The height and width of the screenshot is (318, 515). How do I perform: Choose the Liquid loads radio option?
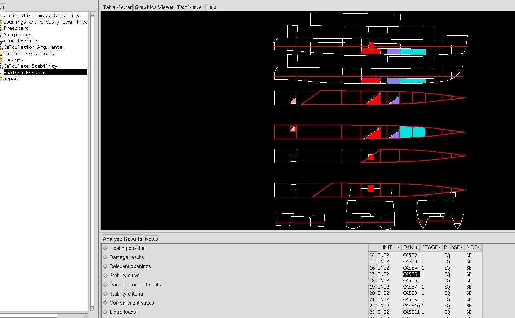click(x=105, y=312)
